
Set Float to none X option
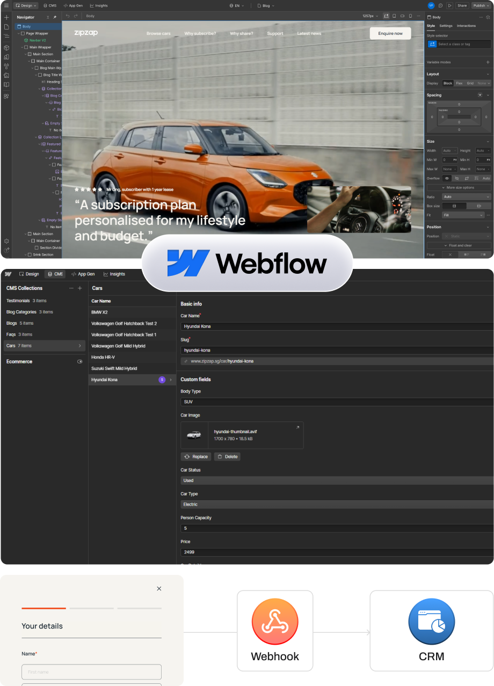click(450, 254)
